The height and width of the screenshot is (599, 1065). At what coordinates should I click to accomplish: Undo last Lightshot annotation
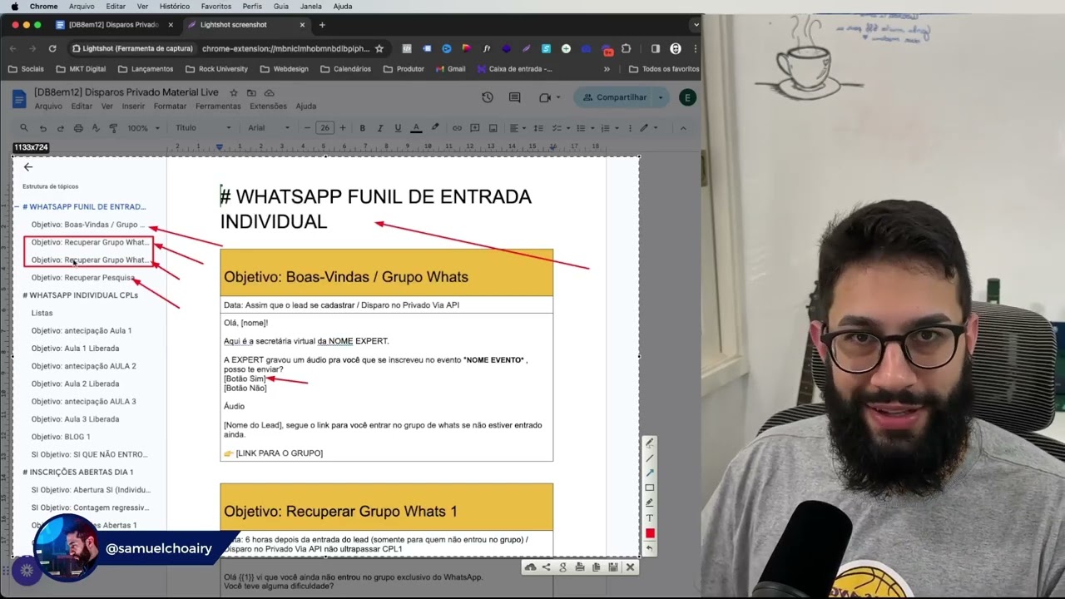pos(650,548)
